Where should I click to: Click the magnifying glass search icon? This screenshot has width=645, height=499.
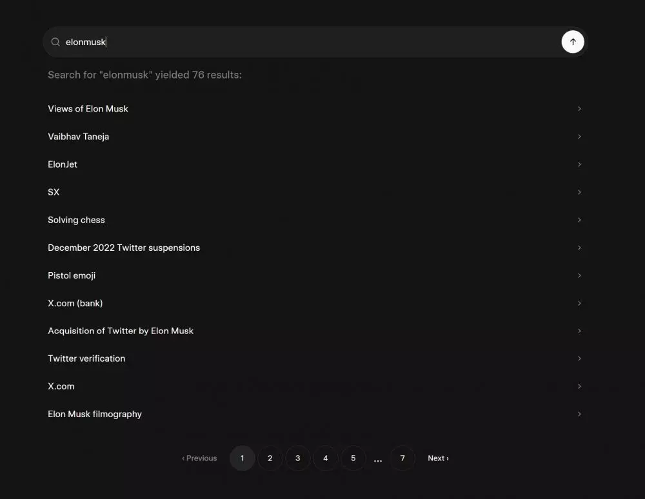[x=55, y=42]
